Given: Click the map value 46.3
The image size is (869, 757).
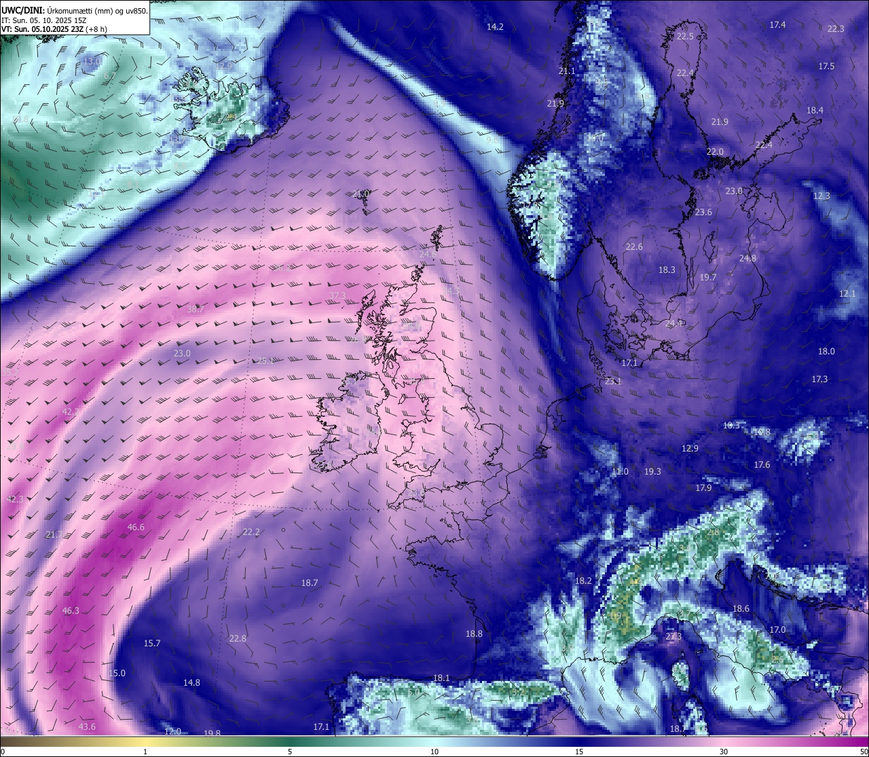Looking at the screenshot, I should 71,611.
